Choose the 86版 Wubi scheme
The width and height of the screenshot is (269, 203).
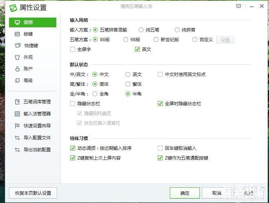(95, 40)
